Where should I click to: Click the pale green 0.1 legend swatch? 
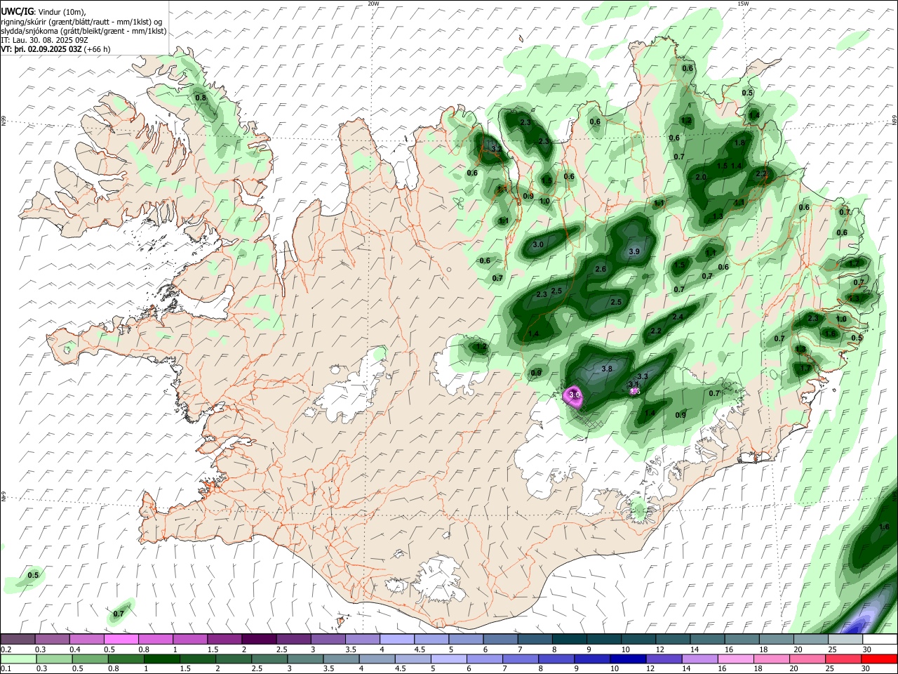(x=18, y=659)
